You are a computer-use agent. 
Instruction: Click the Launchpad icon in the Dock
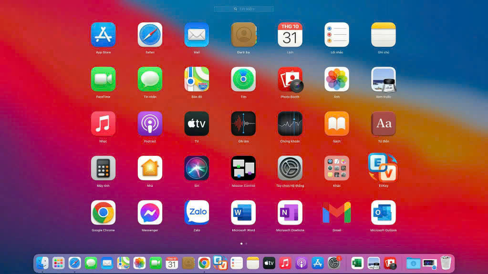(x=58, y=263)
